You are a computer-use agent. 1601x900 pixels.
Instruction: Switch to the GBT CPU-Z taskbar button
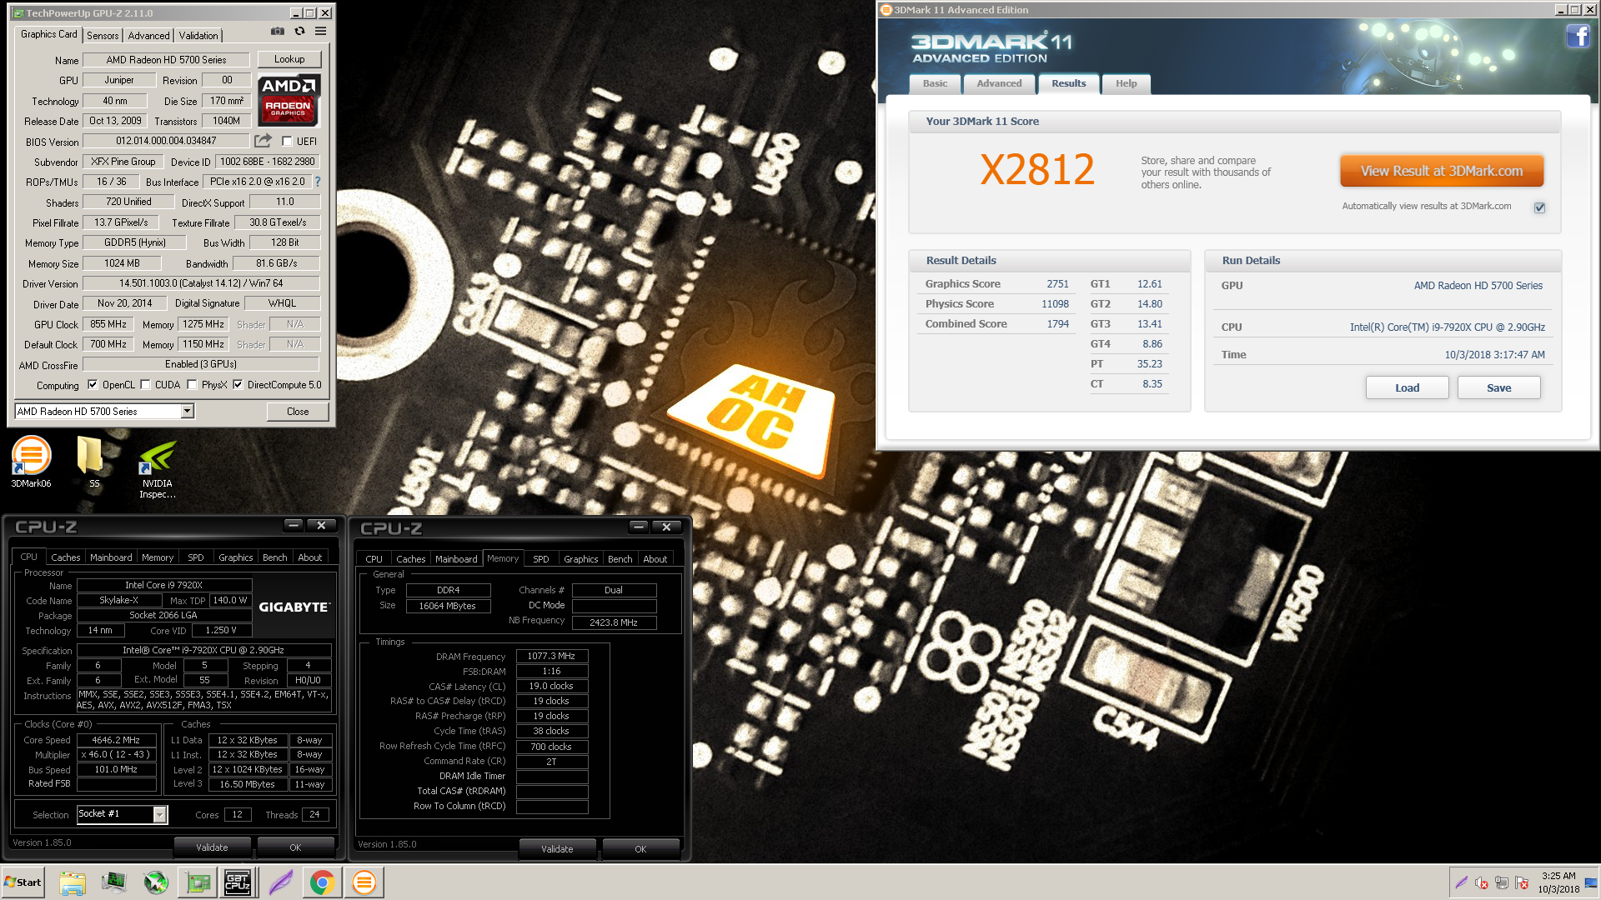click(238, 882)
